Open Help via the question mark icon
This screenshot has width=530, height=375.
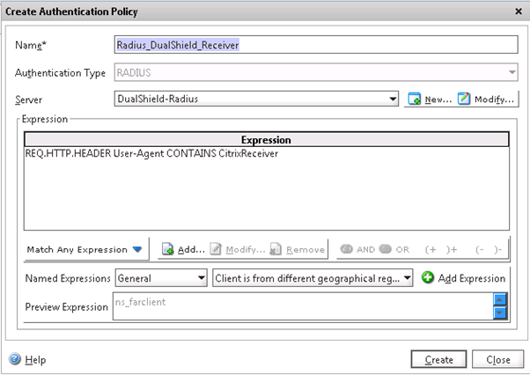[x=15, y=359]
